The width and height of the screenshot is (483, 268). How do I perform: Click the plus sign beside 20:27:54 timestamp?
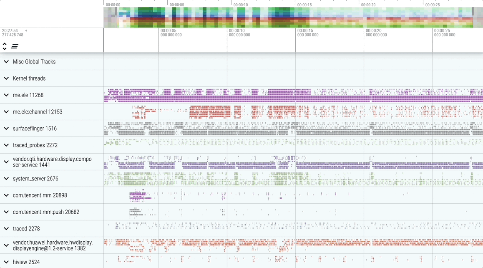26,31
